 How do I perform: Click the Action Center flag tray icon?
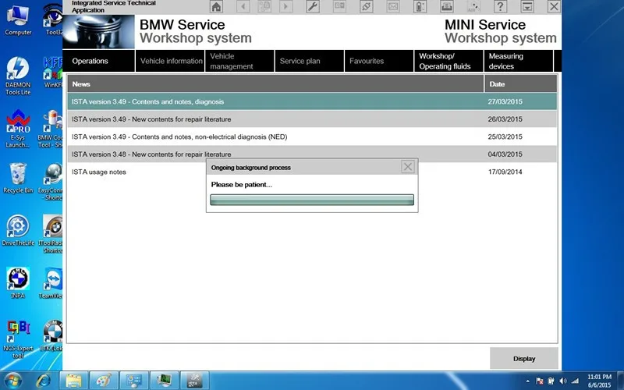540,381
